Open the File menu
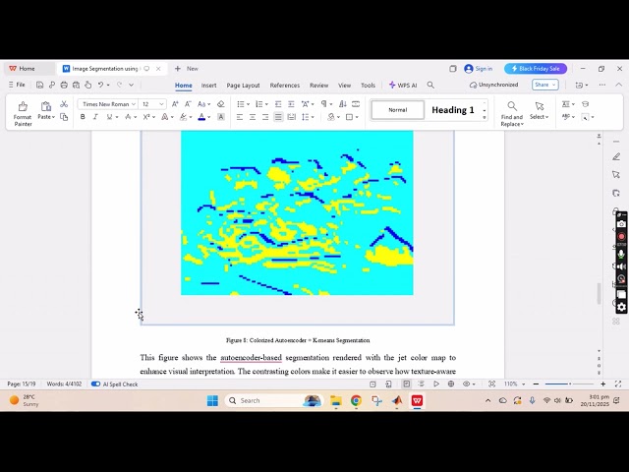This screenshot has width=629, height=472. 17,85
